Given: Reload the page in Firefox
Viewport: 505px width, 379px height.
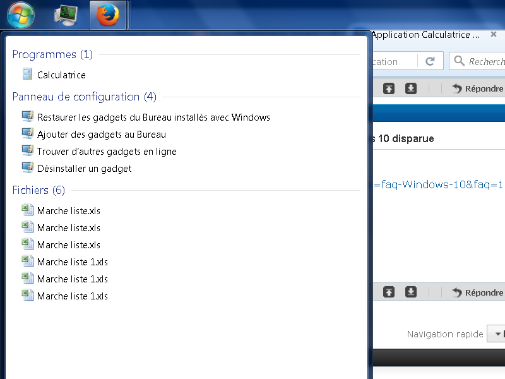Looking at the screenshot, I should point(430,61).
